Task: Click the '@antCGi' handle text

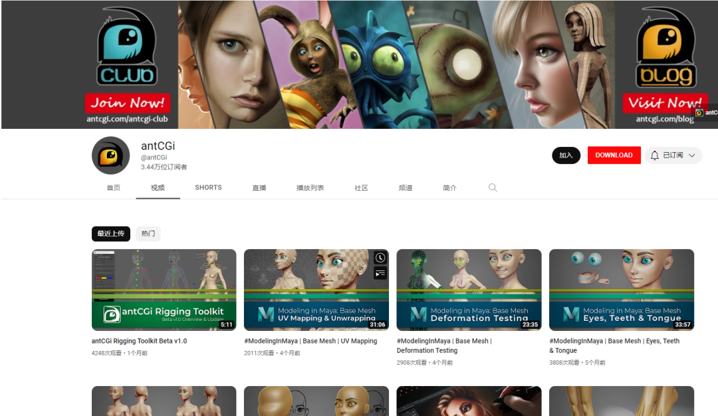Action: [154, 157]
